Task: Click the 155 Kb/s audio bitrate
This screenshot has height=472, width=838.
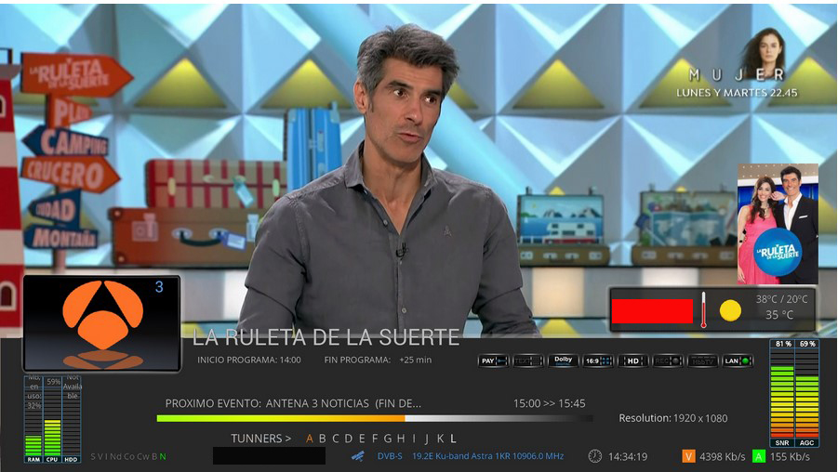Action: [790, 457]
